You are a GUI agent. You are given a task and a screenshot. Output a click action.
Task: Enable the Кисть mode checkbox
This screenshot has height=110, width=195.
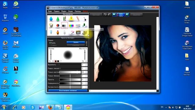tap(50, 43)
